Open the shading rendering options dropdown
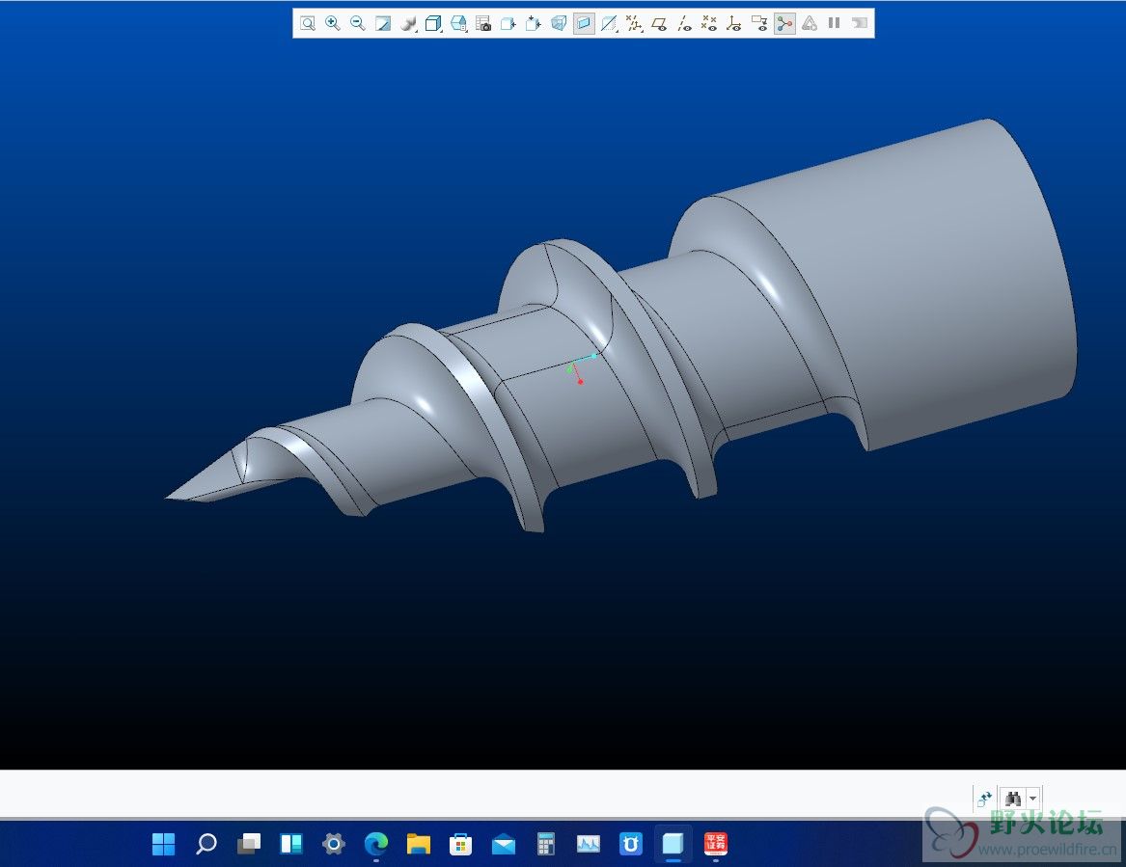 click(x=408, y=24)
